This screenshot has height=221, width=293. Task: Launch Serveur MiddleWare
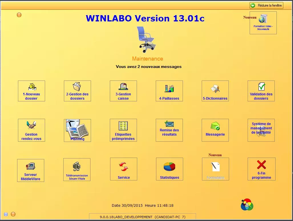click(x=31, y=170)
